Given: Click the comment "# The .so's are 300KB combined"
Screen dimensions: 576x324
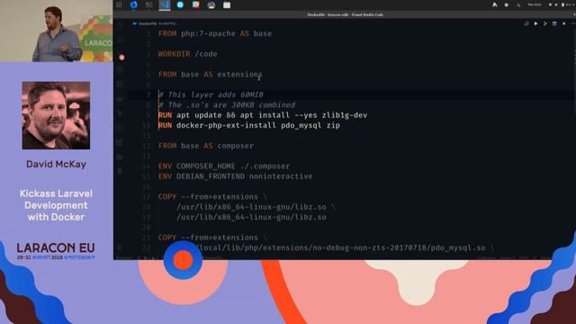Looking at the screenshot, I should pos(227,105).
